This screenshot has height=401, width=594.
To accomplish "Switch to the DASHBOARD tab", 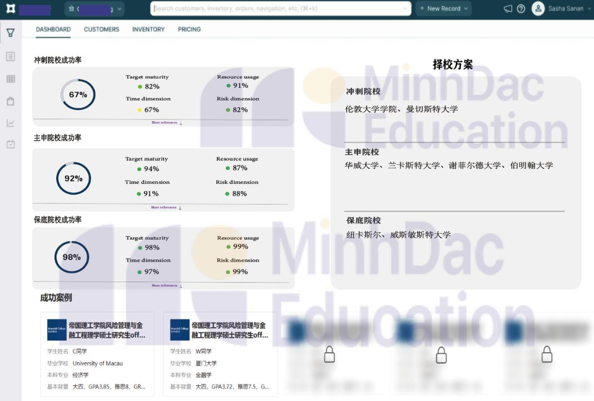I will click(53, 29).
